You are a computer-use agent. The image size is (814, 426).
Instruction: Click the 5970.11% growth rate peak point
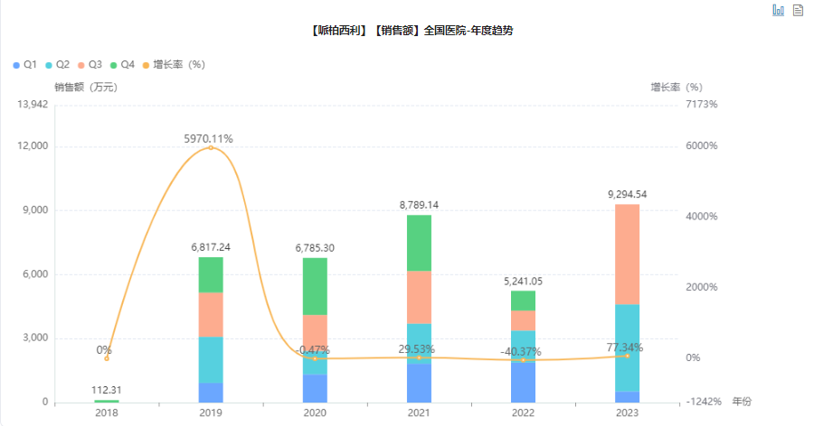tap(211, 147)
